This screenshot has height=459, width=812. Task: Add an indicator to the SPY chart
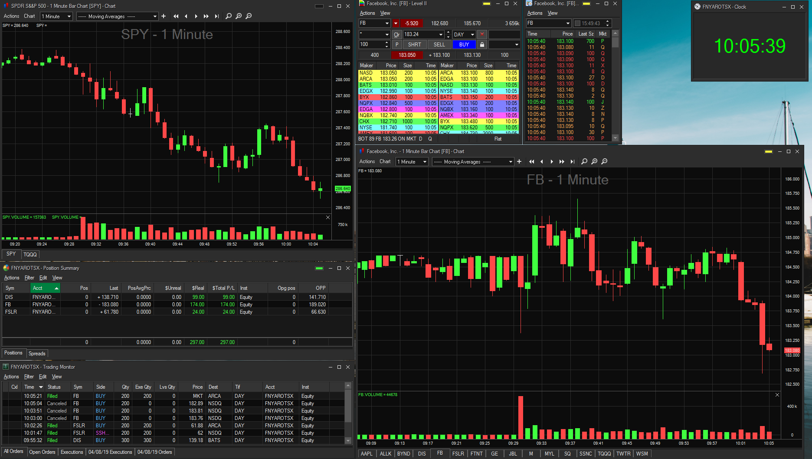click(164, 16)
